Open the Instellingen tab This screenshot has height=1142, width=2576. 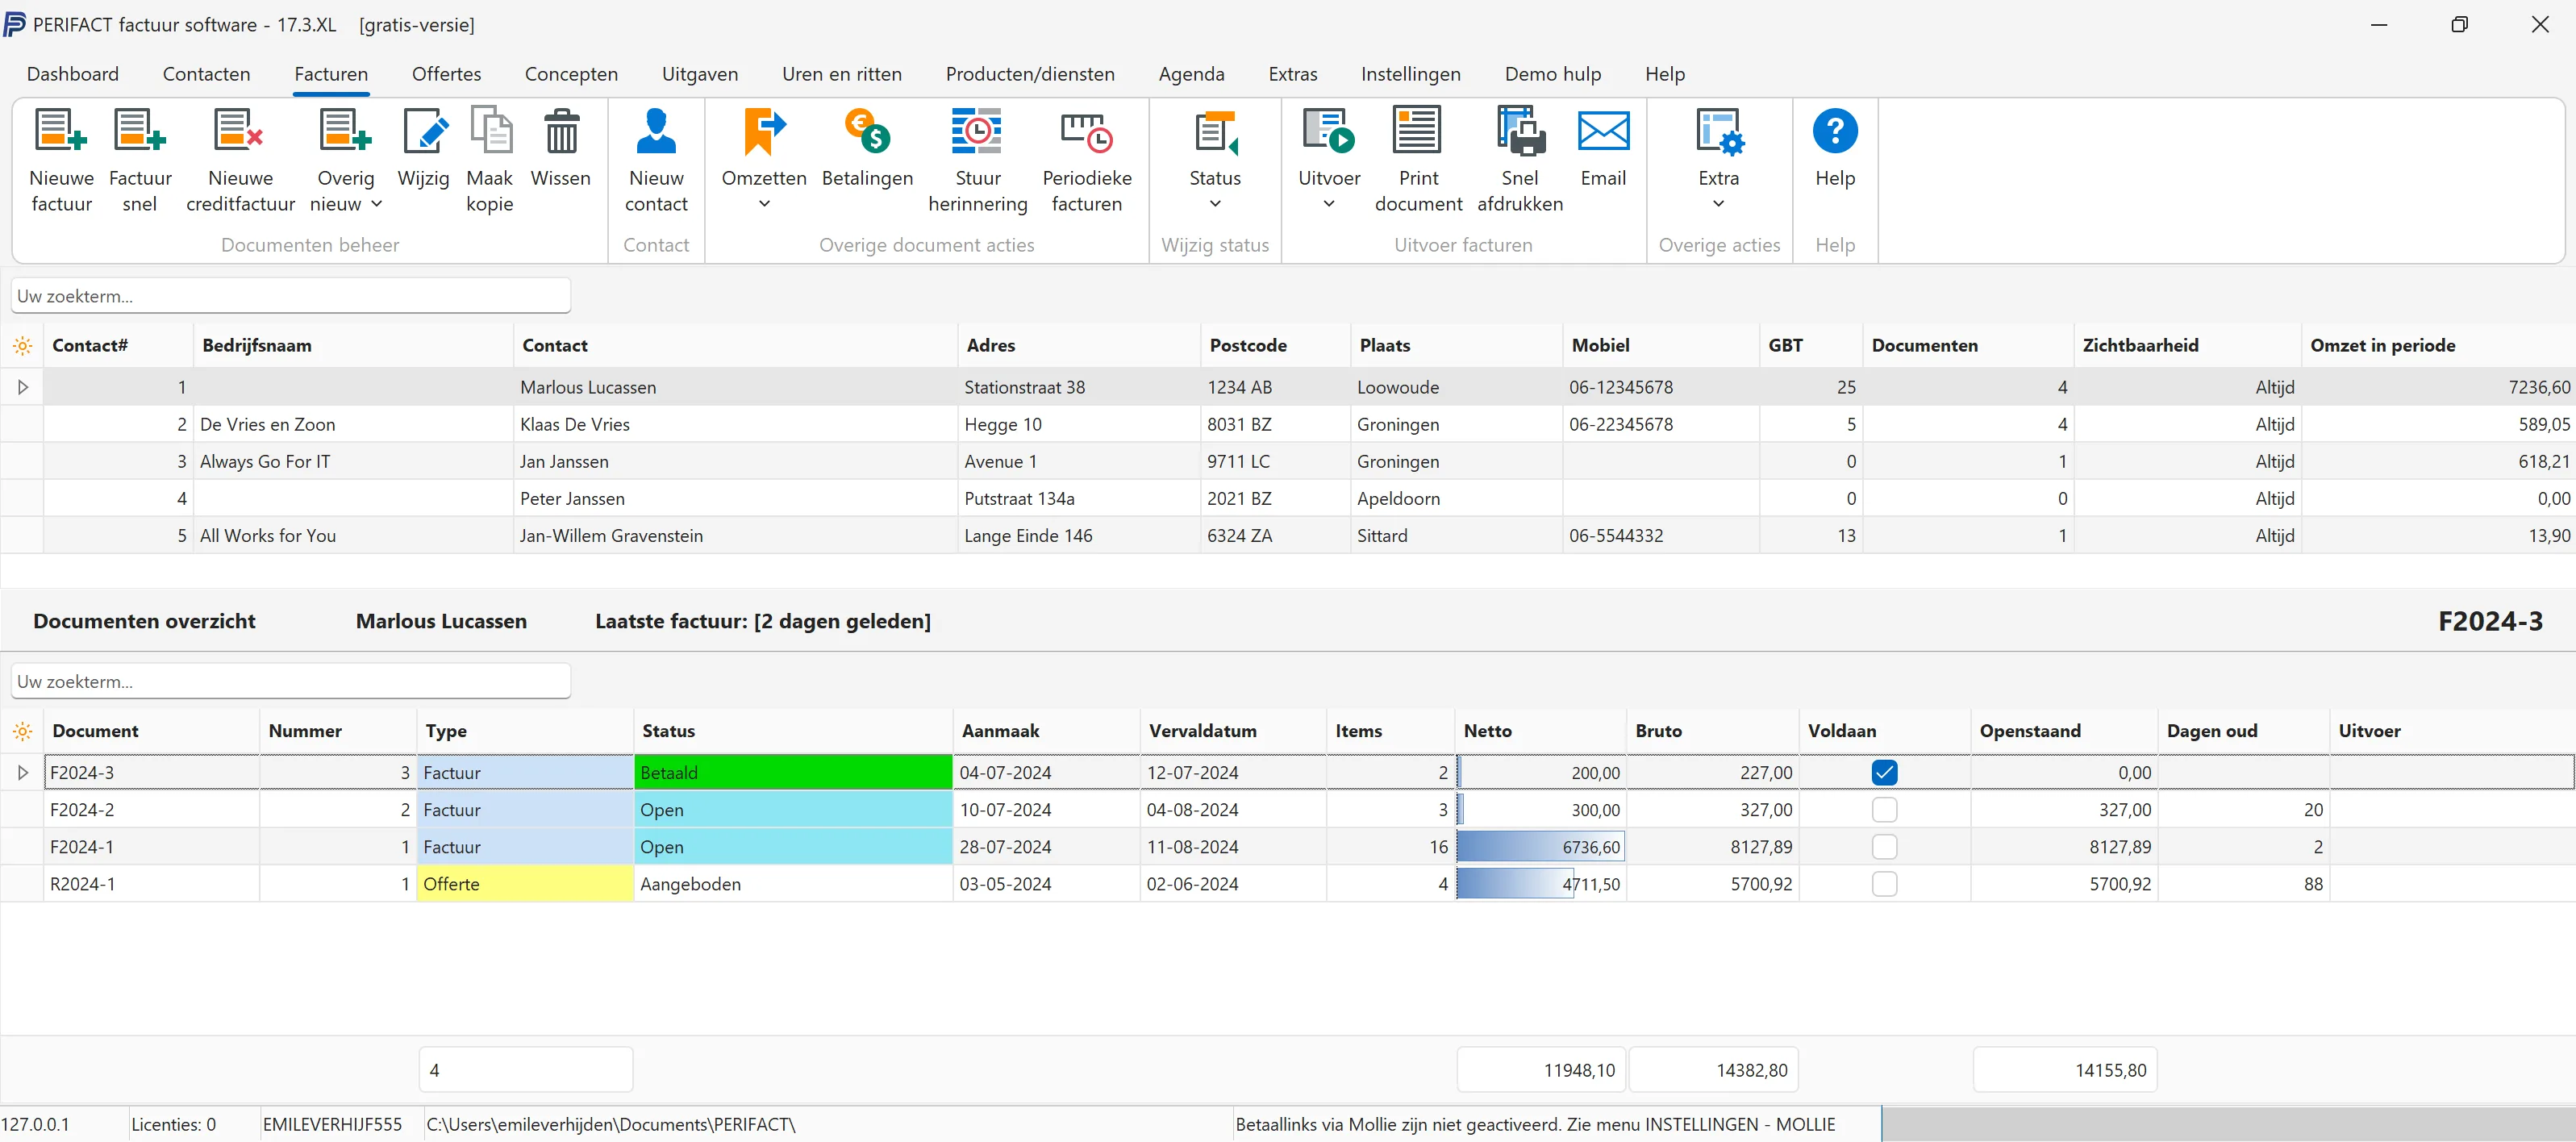[1410, 74]
